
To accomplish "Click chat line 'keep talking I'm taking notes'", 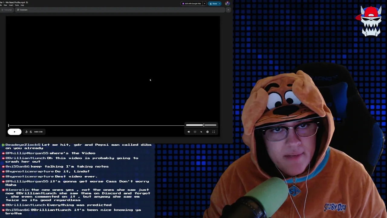I will [69, 167].
